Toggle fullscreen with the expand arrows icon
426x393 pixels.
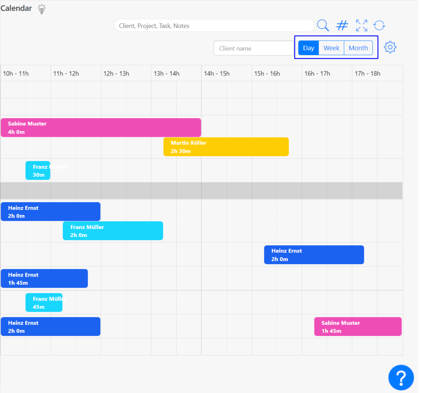click(x=362, y=25)
